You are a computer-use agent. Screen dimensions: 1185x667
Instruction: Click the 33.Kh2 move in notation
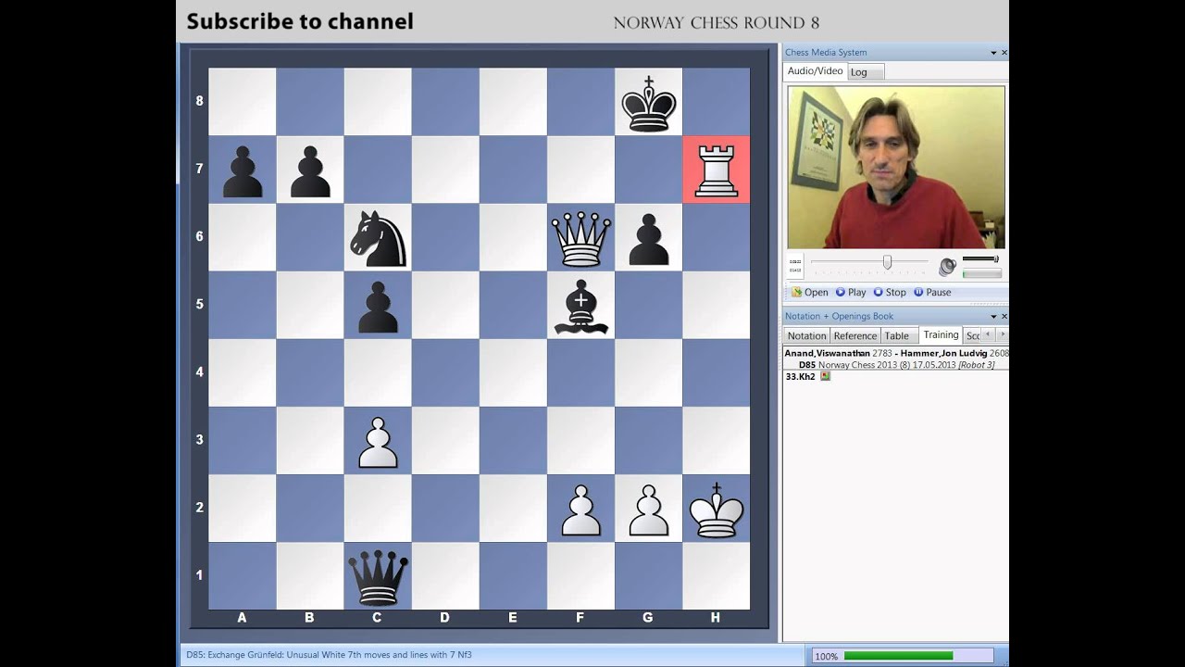[x=800, y=377]
